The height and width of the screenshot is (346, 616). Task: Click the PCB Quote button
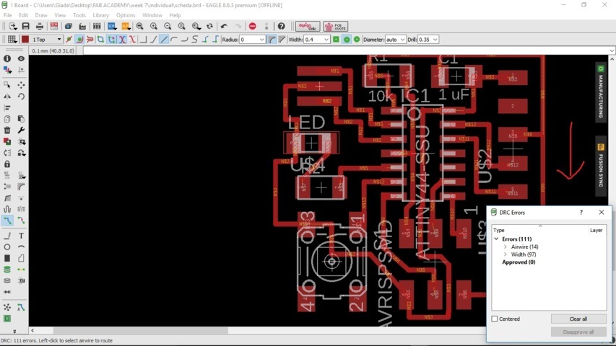tap(336, 26)
